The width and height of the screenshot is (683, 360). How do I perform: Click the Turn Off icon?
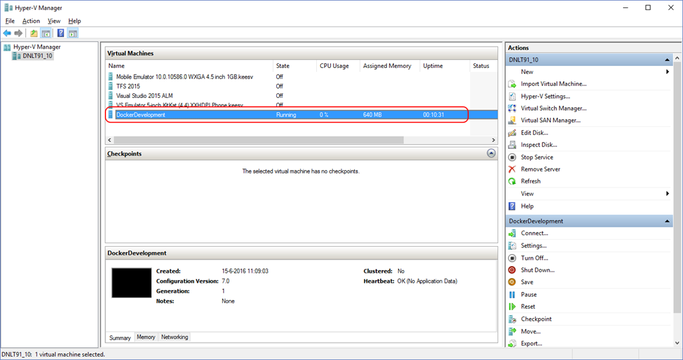coord(512,258)
